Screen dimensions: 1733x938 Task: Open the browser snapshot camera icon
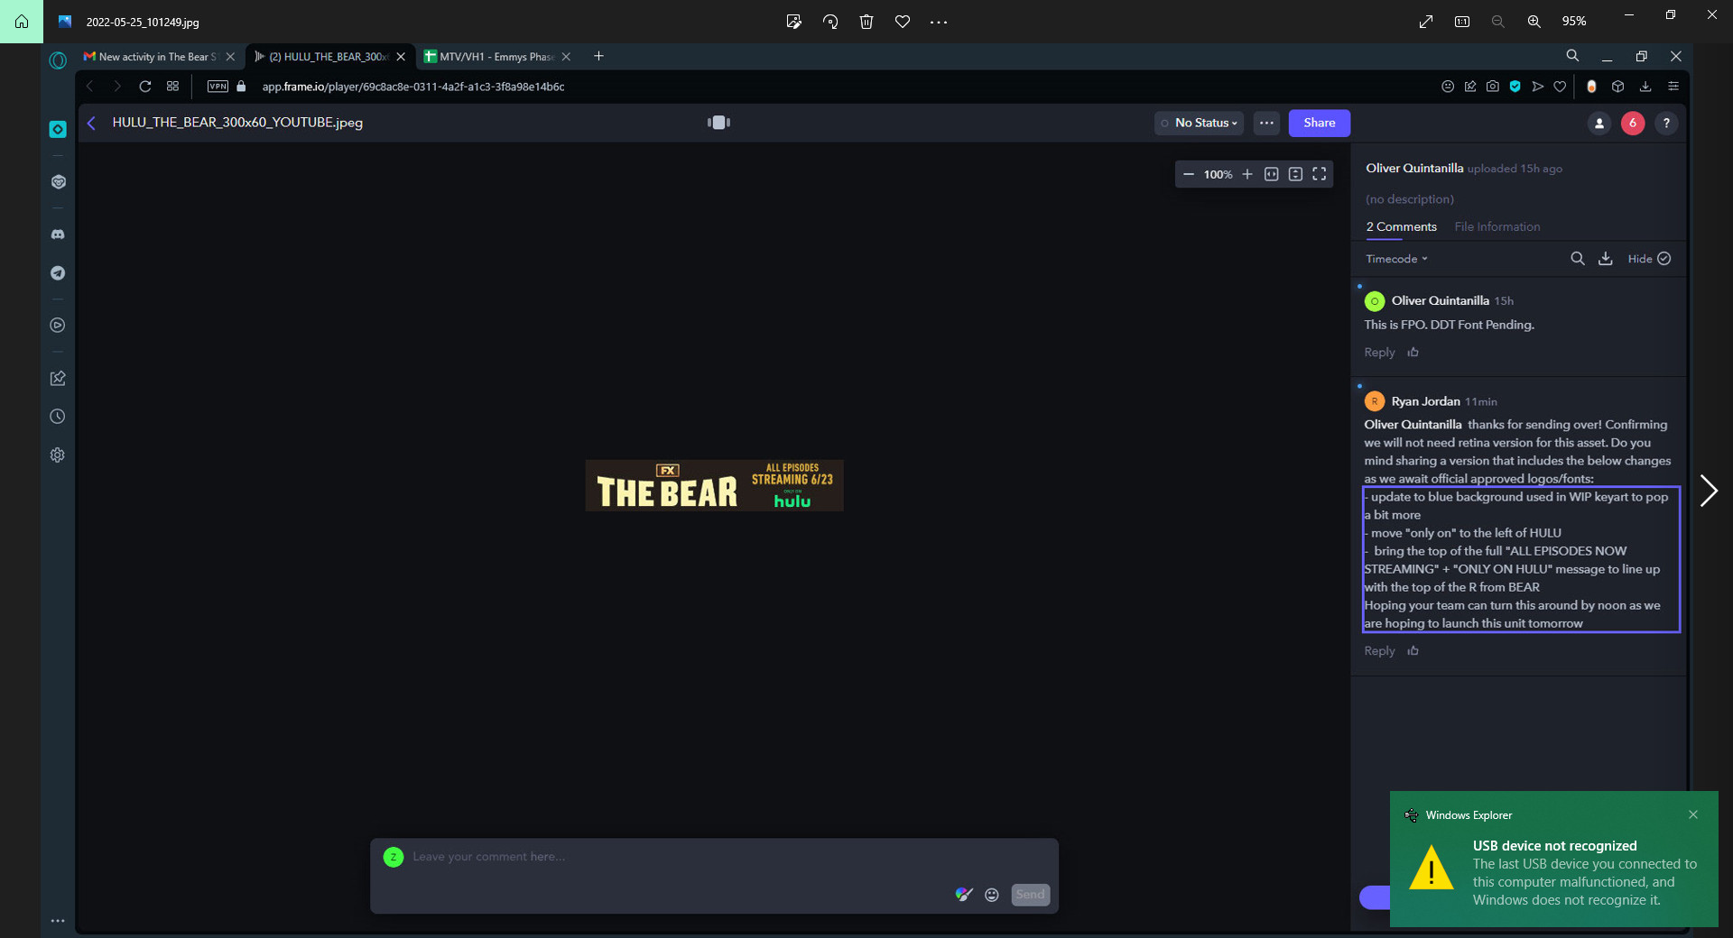[x=1492, y=87]
